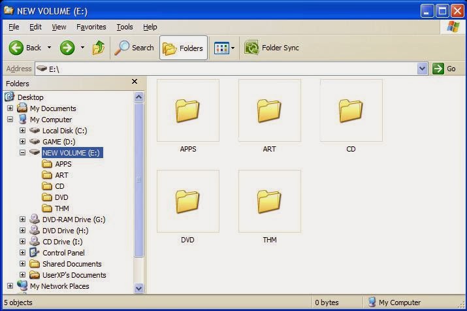
Task: Go up one folder level
Action: tap(98, 48)
